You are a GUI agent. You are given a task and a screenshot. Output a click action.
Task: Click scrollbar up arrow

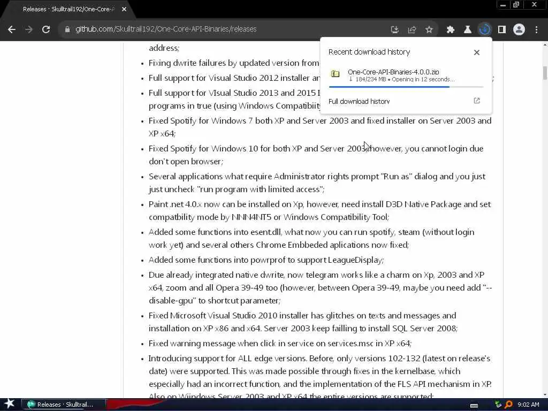(x=545, y=45)
